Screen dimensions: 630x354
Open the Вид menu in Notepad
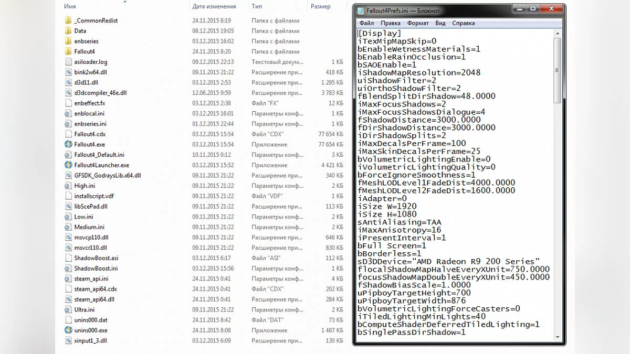click(440, 23)
